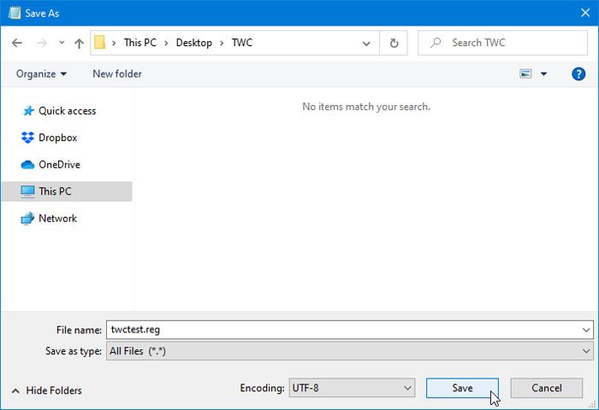
Task: Select Dropbox in the sidebar
Action: click(57, 138)
